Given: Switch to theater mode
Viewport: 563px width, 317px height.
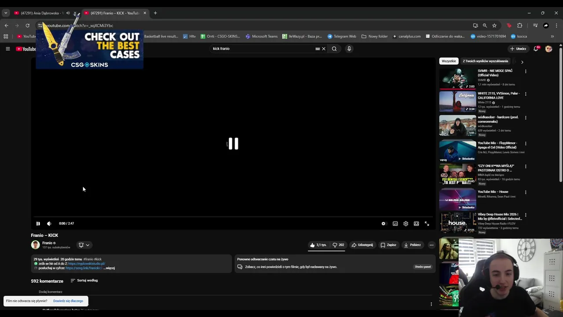Looking at the screenshot, I should (x=416, y=224).
